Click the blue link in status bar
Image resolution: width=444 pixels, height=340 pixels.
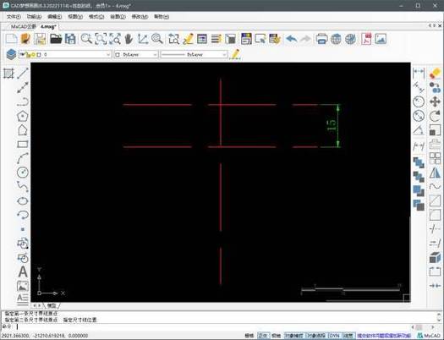coord(384,336)
